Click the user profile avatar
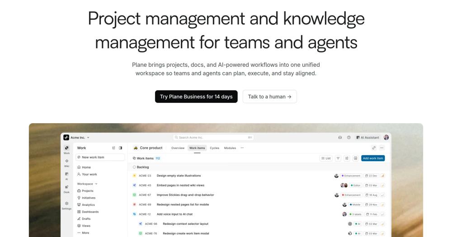Viewport: 452px width, 237px height. tap(386, 137)
